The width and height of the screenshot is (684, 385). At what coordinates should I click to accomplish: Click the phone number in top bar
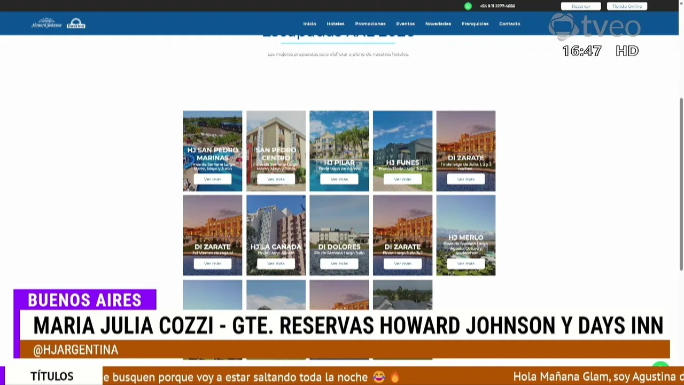pyautogui.click(x=498, y=6)
